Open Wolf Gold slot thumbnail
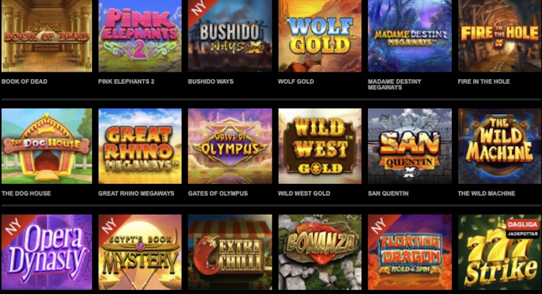The width and height of the screenshot is (542, 294). point(320,36)
